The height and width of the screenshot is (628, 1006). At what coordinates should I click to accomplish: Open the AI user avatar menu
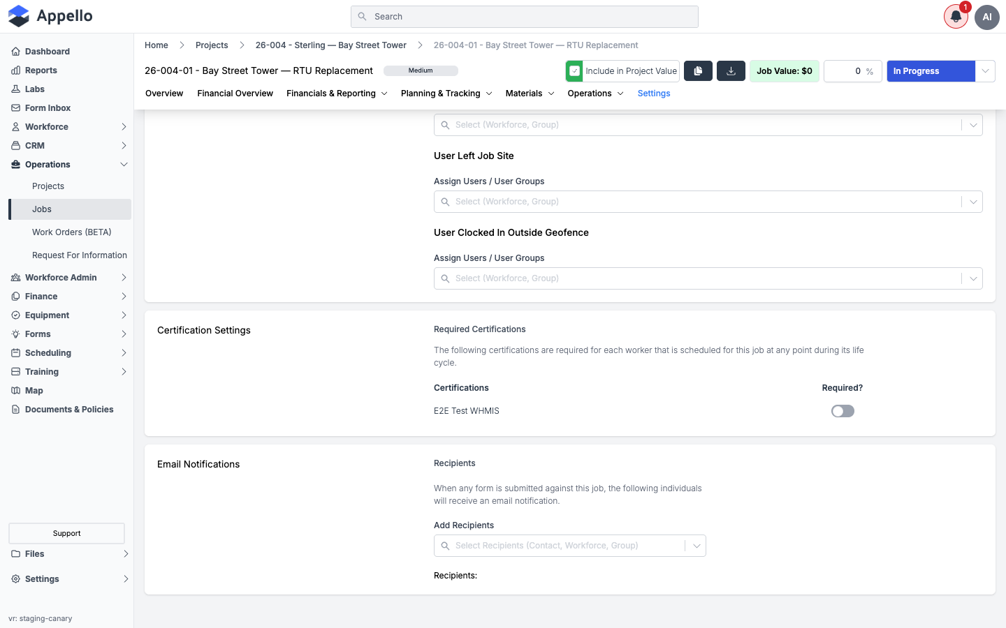(x=987, y=17)
